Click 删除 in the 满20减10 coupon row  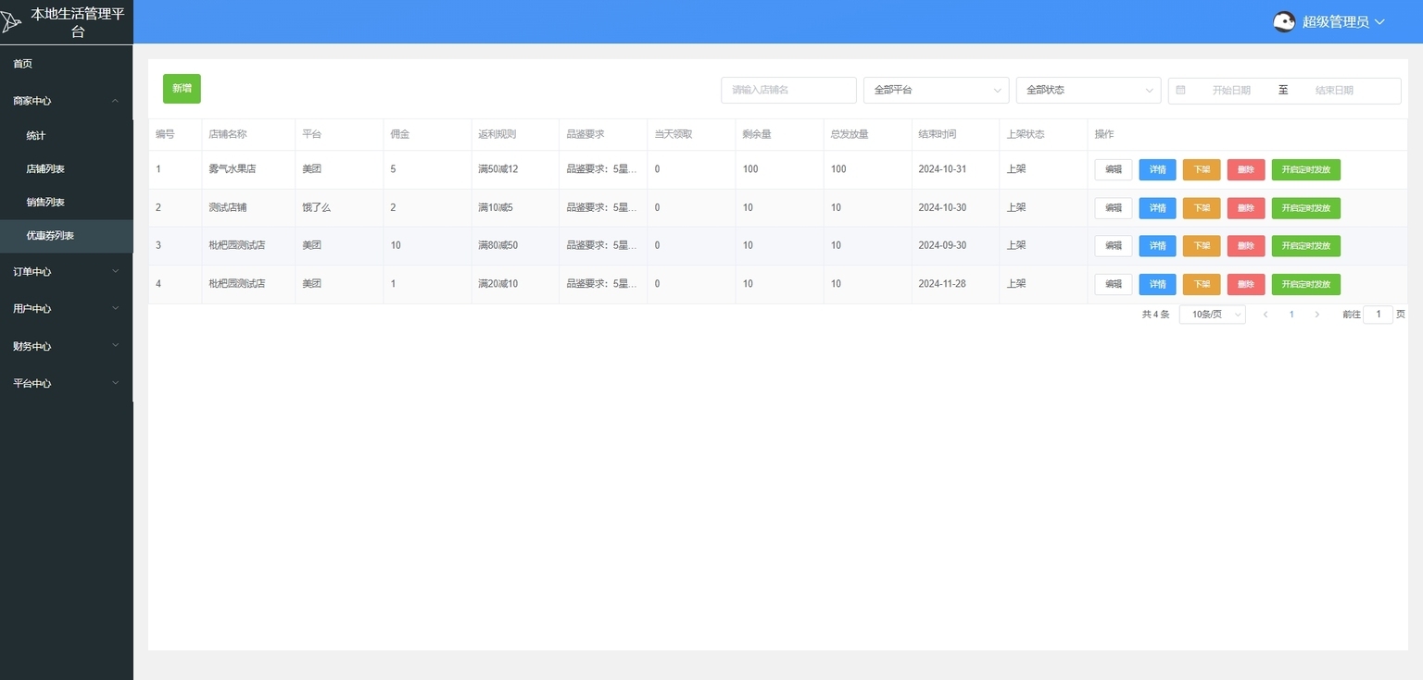pos(1246,284)
